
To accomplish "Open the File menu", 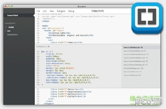I will click(38, 11).
